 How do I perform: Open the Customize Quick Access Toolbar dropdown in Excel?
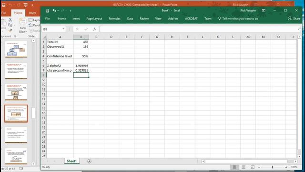(71, 11)
